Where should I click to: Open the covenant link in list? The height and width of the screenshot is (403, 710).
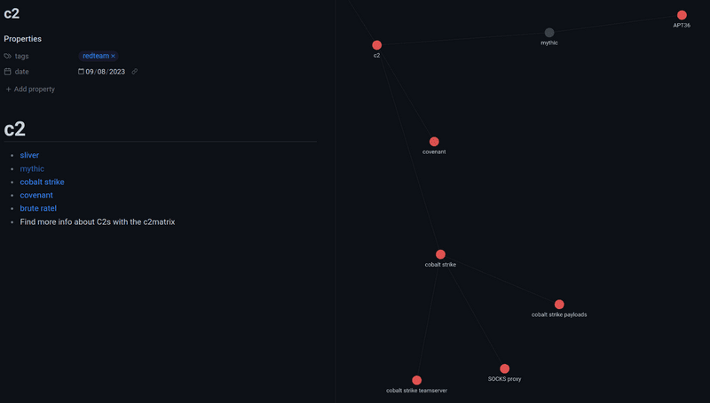36,195
